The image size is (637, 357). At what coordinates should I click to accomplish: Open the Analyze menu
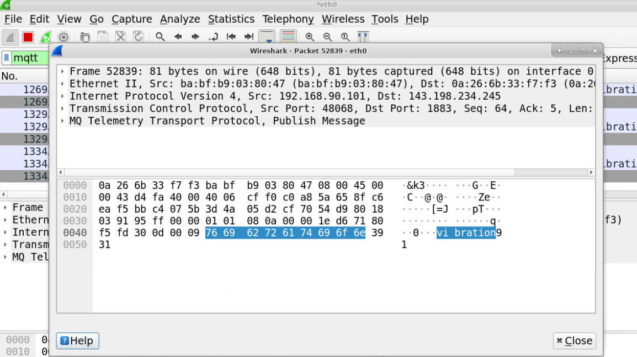click(x=180, y=19)
